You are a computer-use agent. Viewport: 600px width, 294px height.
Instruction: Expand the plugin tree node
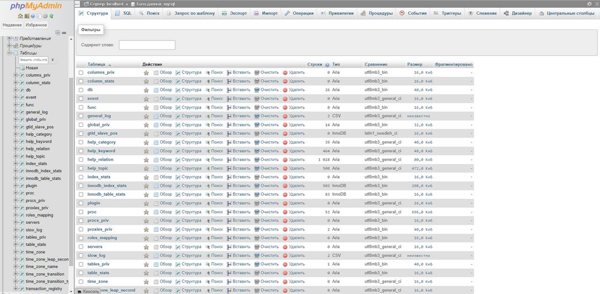(x=16, y=186)
